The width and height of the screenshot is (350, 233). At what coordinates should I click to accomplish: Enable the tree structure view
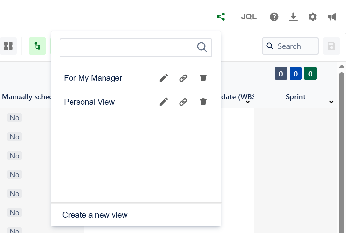[37, 46]
